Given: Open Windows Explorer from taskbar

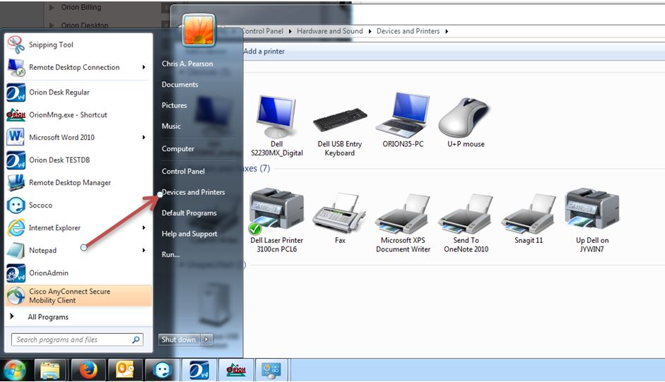Looking at the screenshot, I should [50, 370].
